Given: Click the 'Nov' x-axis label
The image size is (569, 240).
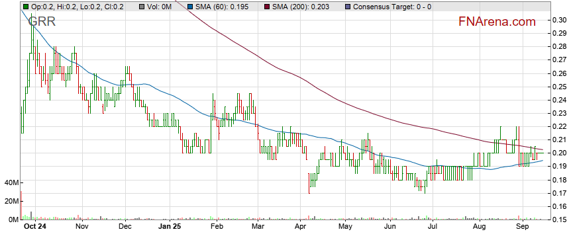Looking at the screenshot, I should 82,227.
